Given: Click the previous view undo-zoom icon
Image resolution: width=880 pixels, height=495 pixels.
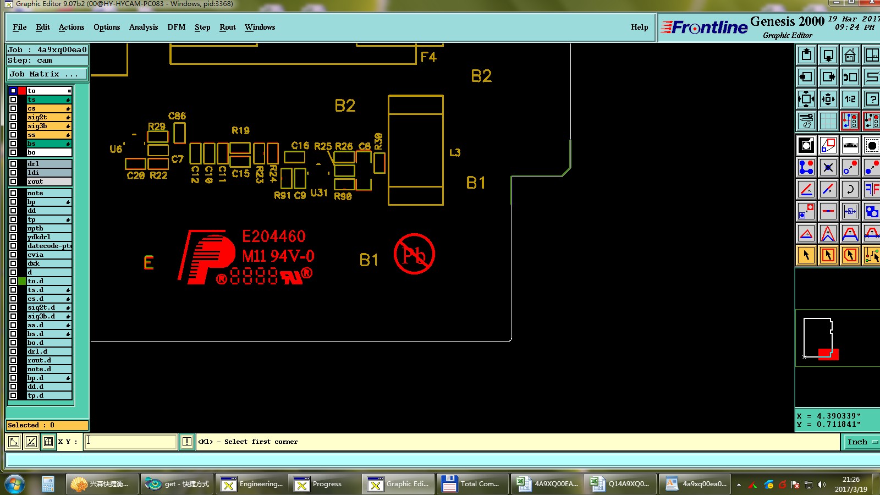Looking at the screenshot, I should pyautogui.click(x=850, y=77).
